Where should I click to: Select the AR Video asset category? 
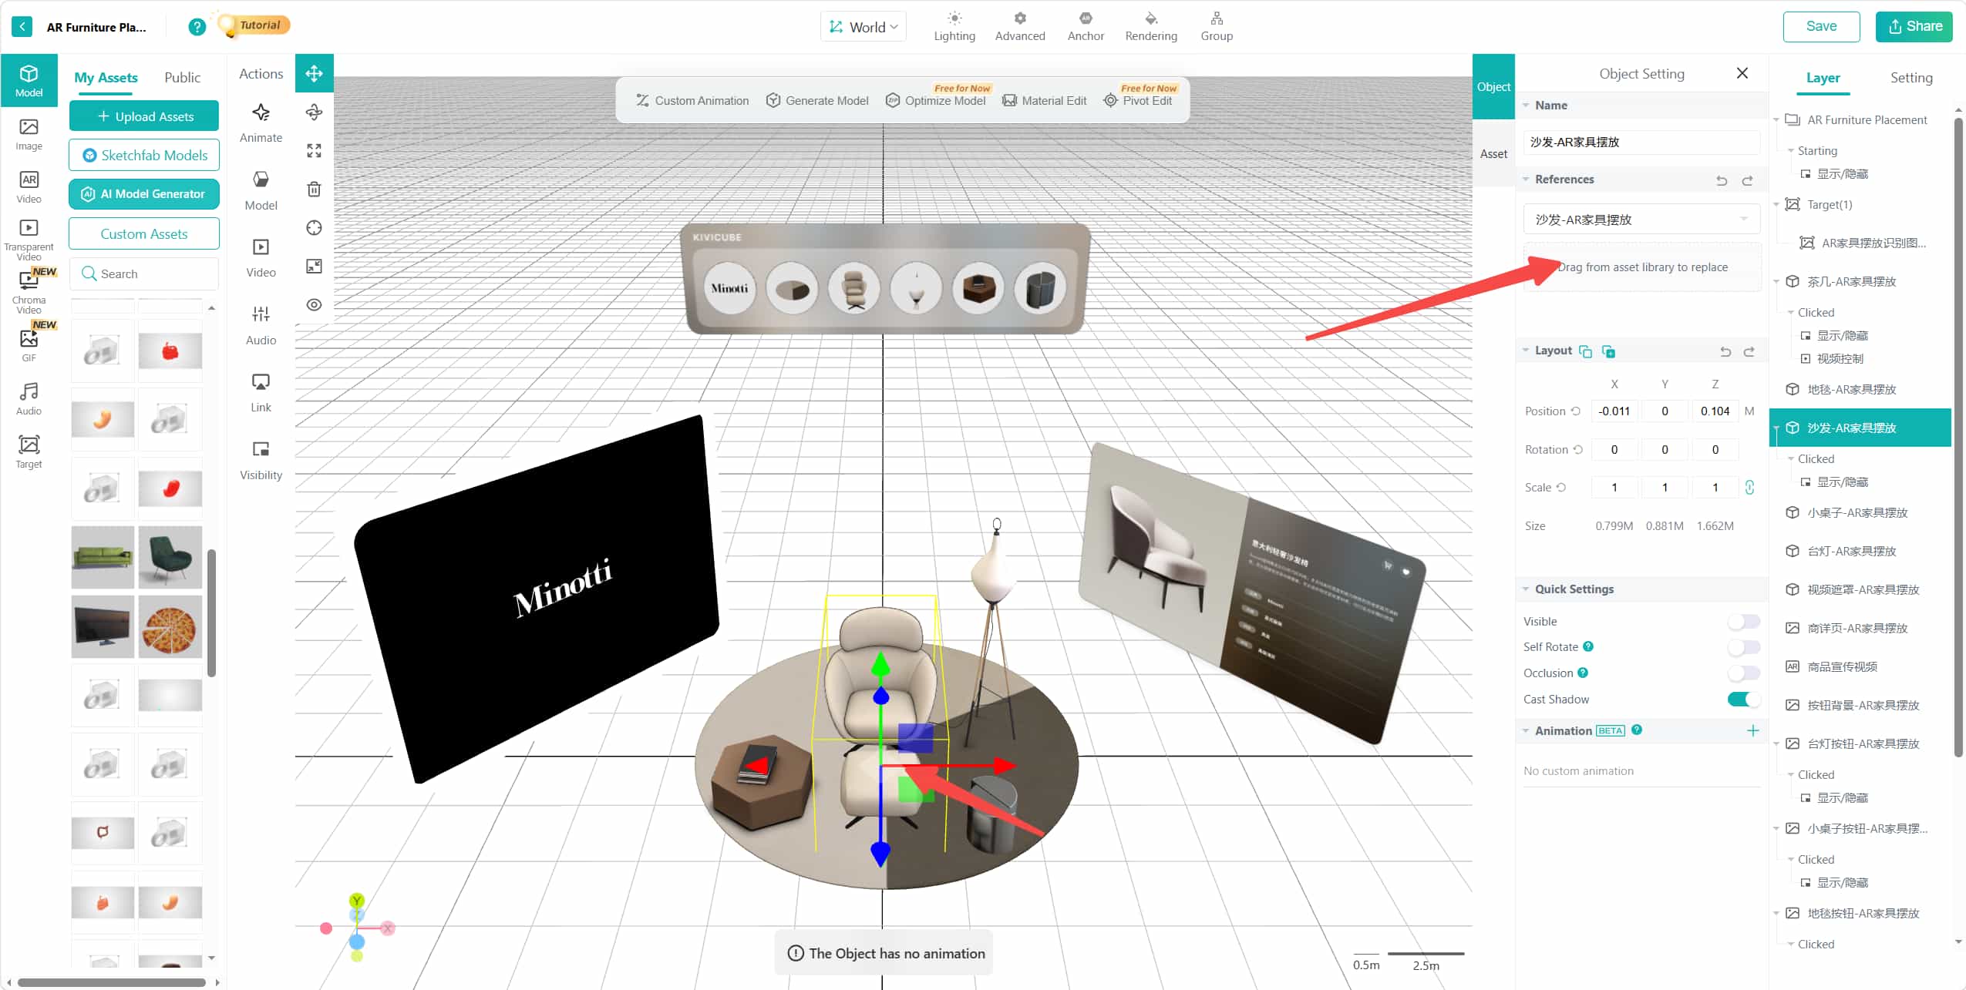pyautogui.click(x=29, y=187)
